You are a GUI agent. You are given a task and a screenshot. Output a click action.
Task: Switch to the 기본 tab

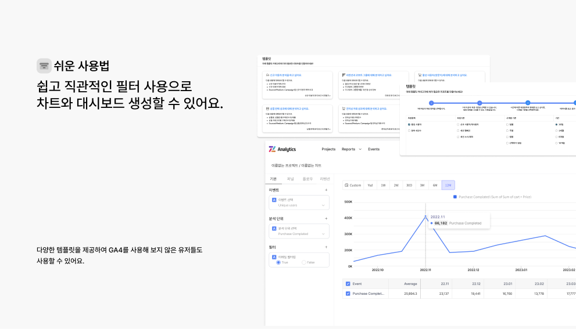273,179
